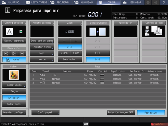The width and height of the screenshot is (168, 126).
Task: Increase zoom with plus button
Action: point(76,41)
